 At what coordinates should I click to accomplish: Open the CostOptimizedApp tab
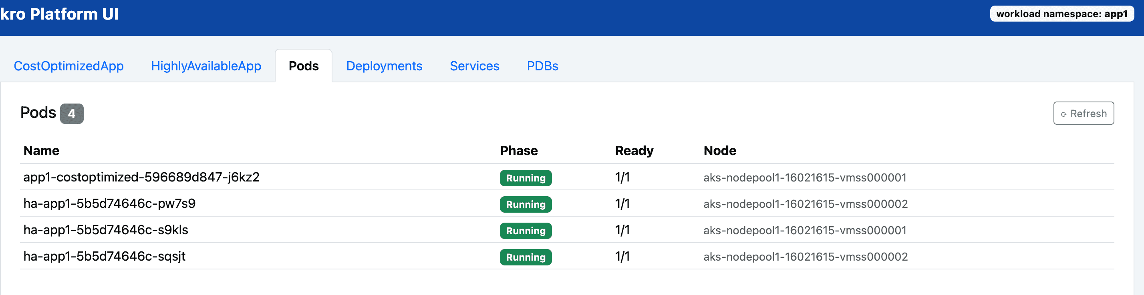click(x=68, y=66)
